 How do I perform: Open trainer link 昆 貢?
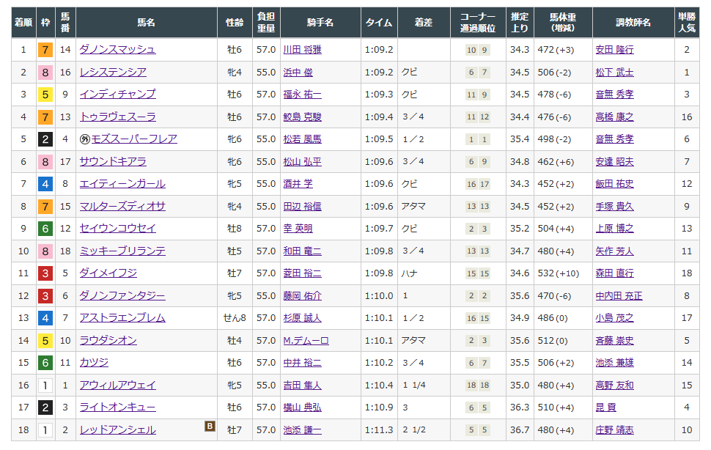(x=605, y=407)
